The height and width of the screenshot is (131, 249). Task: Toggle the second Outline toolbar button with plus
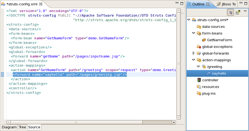[x=238, y=12]
